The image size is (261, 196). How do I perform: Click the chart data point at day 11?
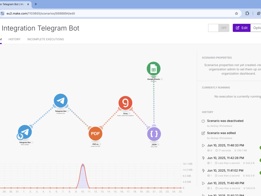[89, 188]
